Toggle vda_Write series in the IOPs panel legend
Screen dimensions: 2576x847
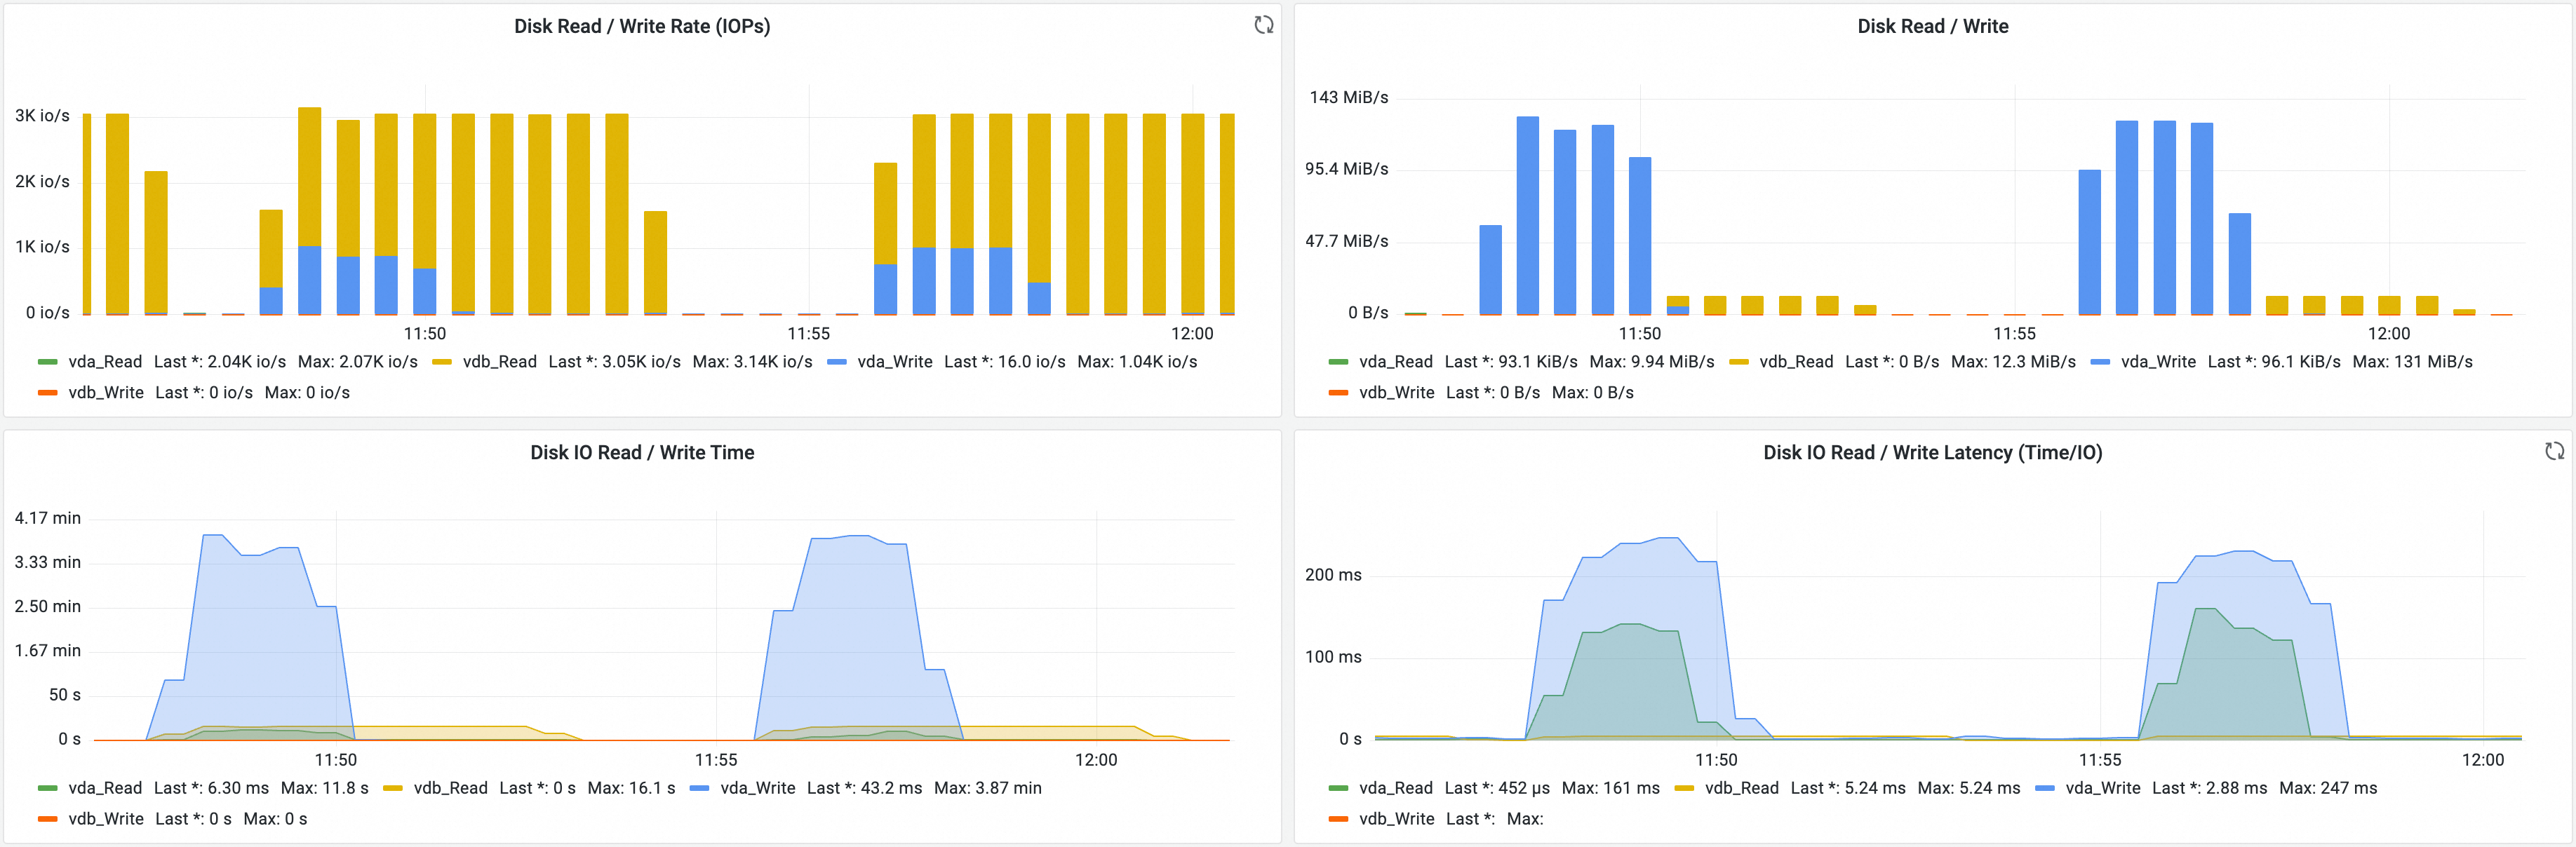click(x=894, y=361)
